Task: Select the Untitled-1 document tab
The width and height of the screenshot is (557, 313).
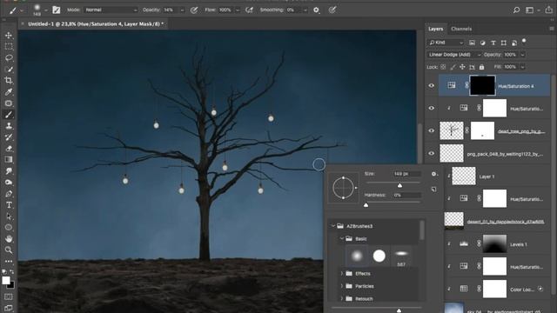Action: [96, 23]
